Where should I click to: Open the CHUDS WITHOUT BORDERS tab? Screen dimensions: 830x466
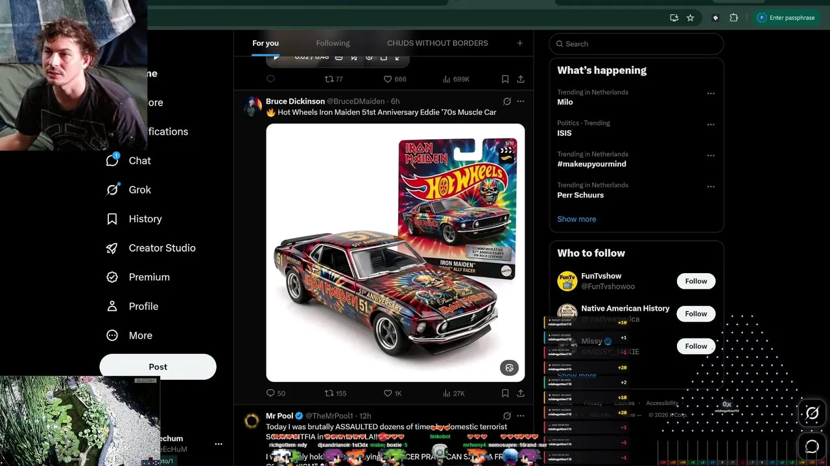click(438, 43)
